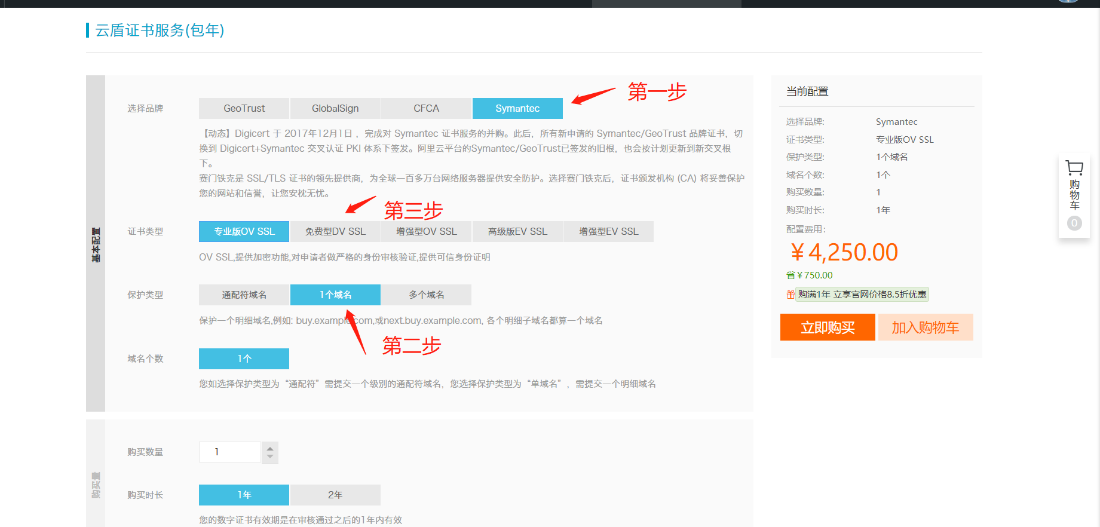The height and width of the screenshot is (527, 1100).
Task: Pick 高级版EV SSL certificate type
Action: [x=517, y=231]
